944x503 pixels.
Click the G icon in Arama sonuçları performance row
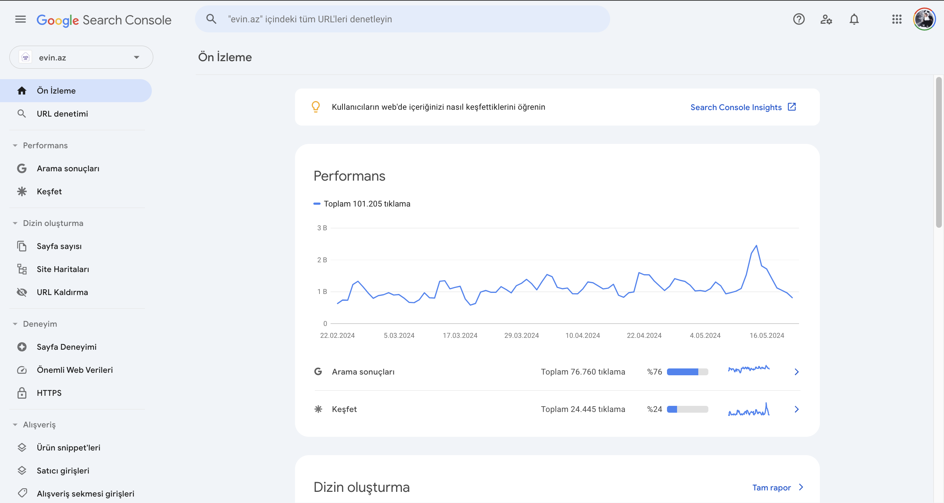(x=318, y=371)
